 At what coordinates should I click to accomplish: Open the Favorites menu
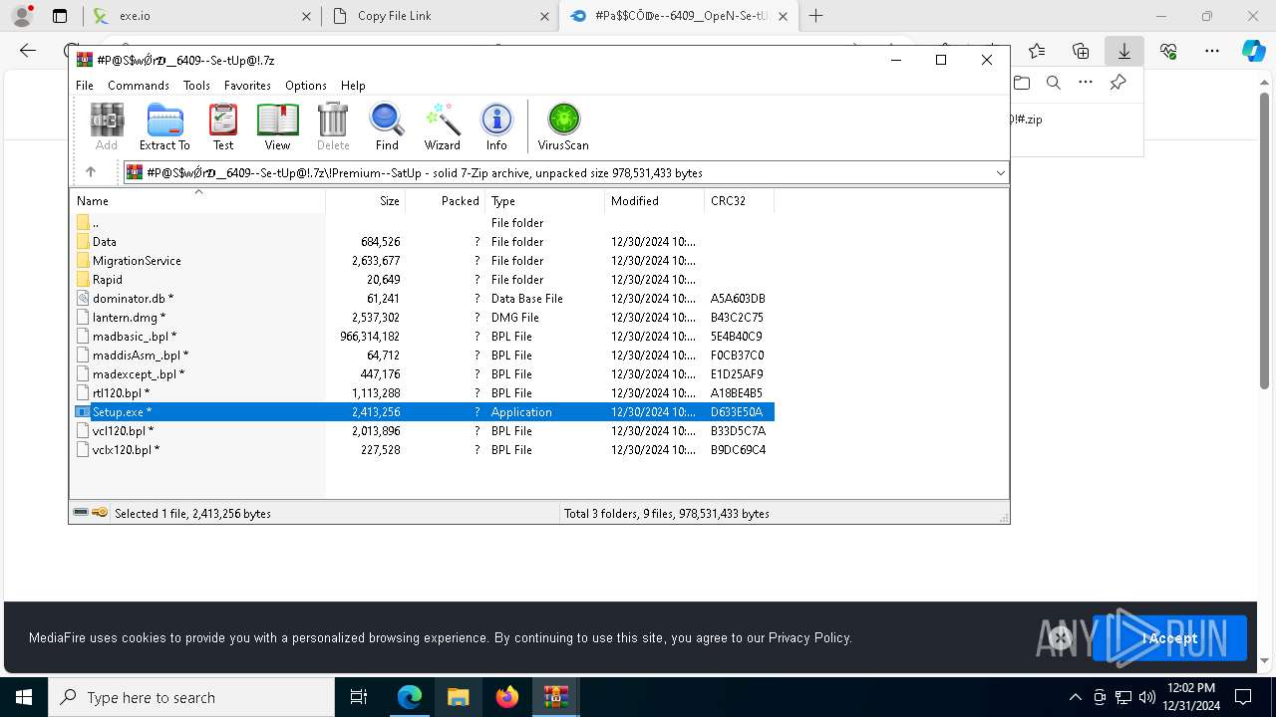(x=247, y=86)
